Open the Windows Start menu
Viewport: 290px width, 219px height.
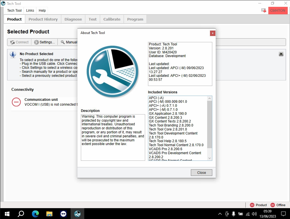(7, 214)
